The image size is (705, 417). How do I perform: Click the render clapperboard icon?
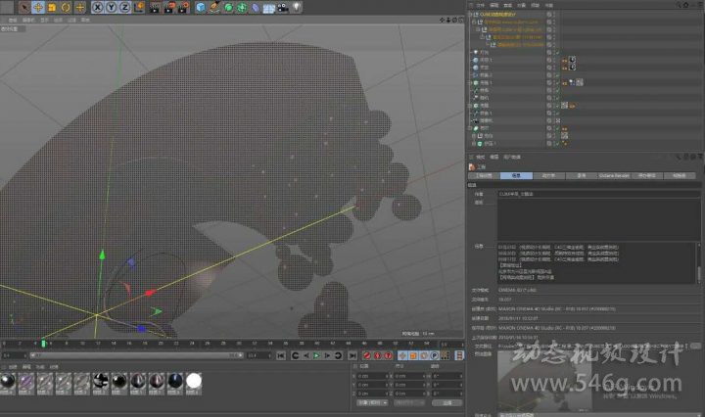[x=157, y=8]
